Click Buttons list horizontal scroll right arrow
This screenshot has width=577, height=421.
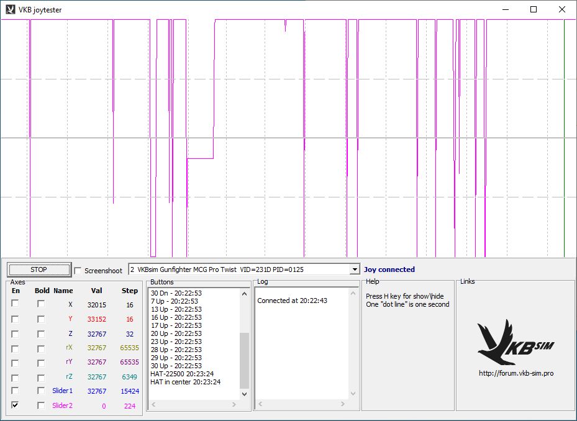234,404
